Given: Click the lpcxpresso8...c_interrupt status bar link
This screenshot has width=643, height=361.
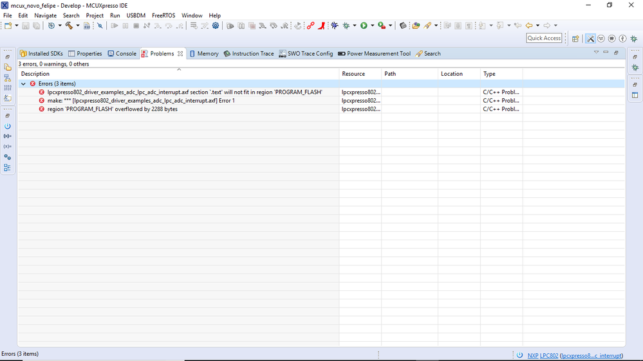Looking at the screenshot, I should [x=592, y=356].
